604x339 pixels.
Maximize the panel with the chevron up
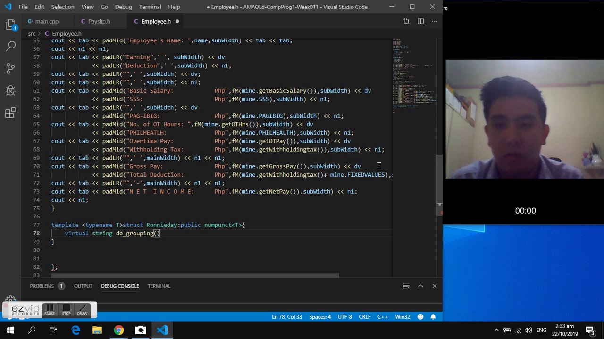tap(420, 286)
